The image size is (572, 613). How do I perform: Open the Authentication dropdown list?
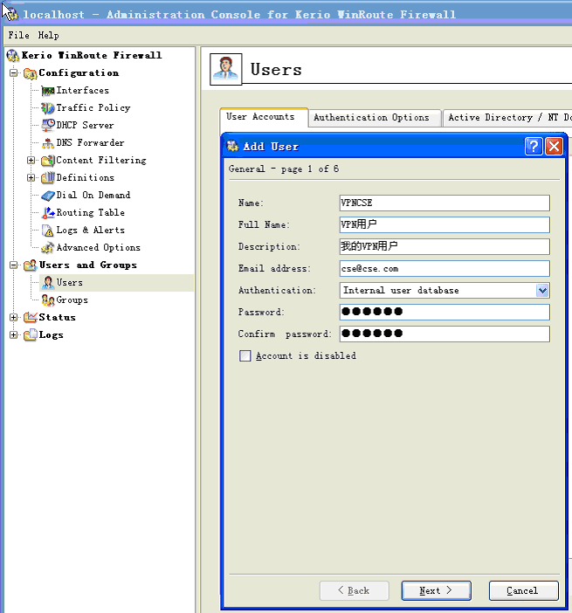click(x=542, y=290)
